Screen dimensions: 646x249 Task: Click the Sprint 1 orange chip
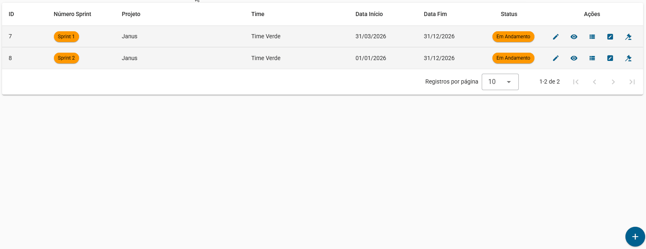click(66, 37)
